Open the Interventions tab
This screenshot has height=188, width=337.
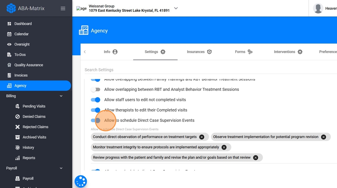pos(288,52)
